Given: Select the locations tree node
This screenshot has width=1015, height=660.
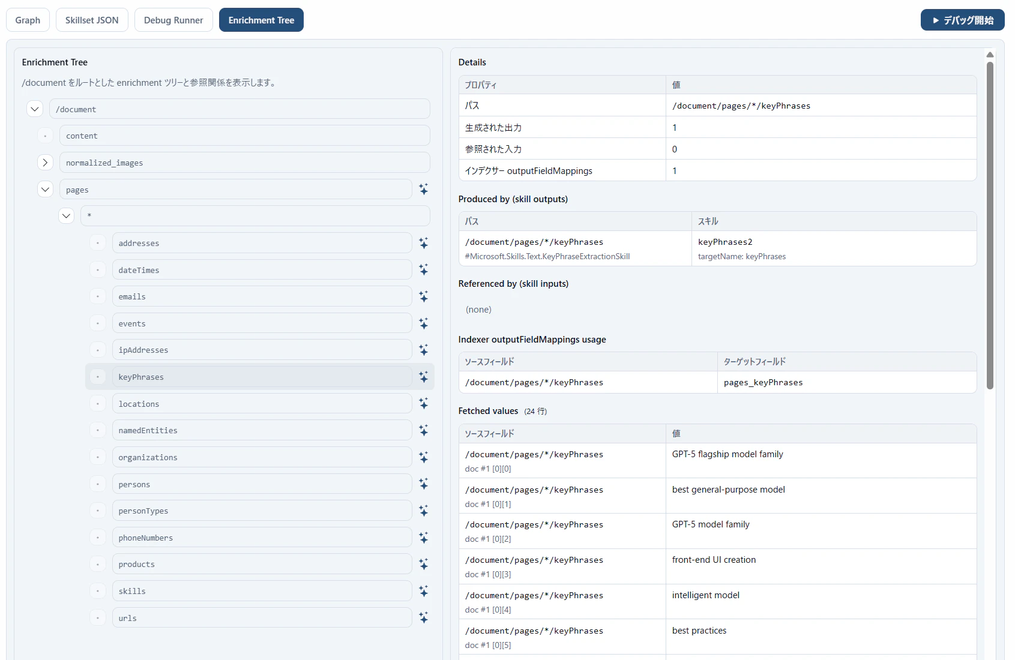Looking at the screenshot, I should (262, 404).
